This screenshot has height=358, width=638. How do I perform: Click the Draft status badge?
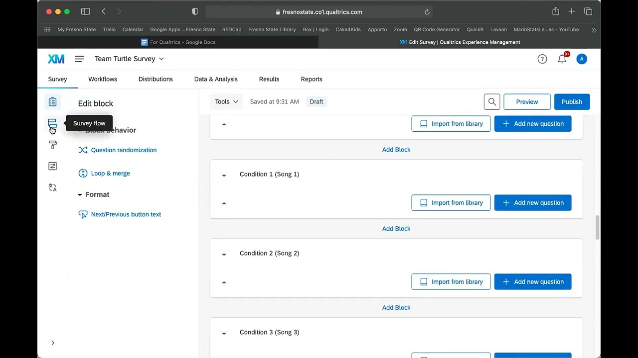point(317,102)
